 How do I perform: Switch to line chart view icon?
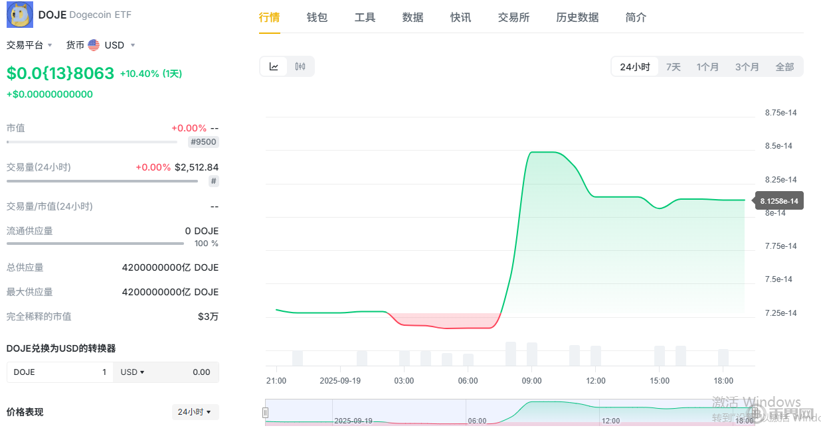(x=274, y=66)
